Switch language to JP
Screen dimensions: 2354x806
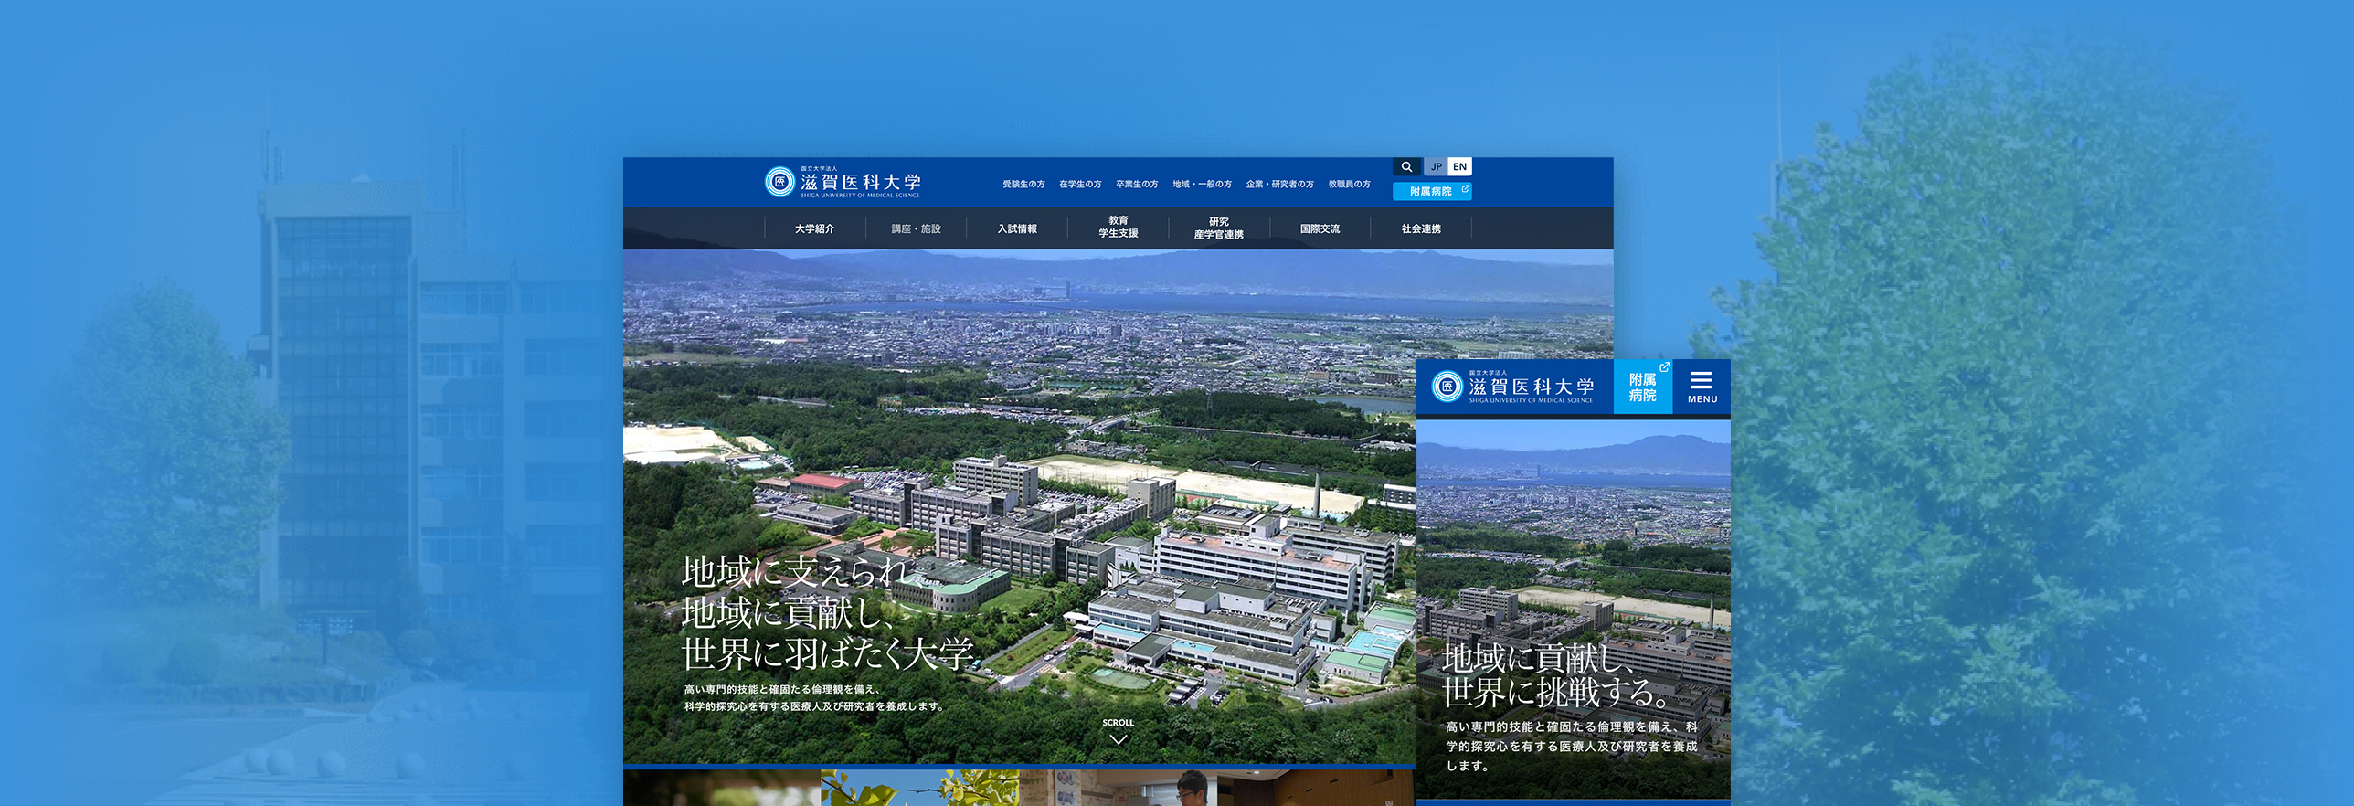tap(1436, 166)
